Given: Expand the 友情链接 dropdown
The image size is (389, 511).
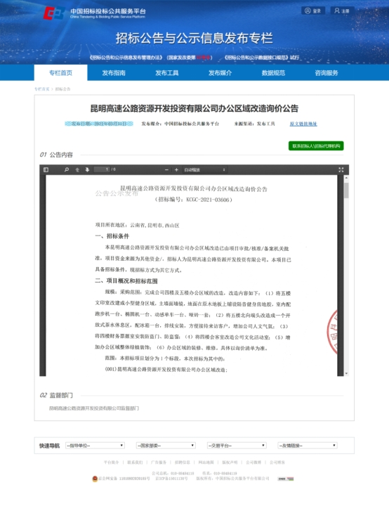Looking at the screenshot, I should pyautogui.click(x=308, y=446).
